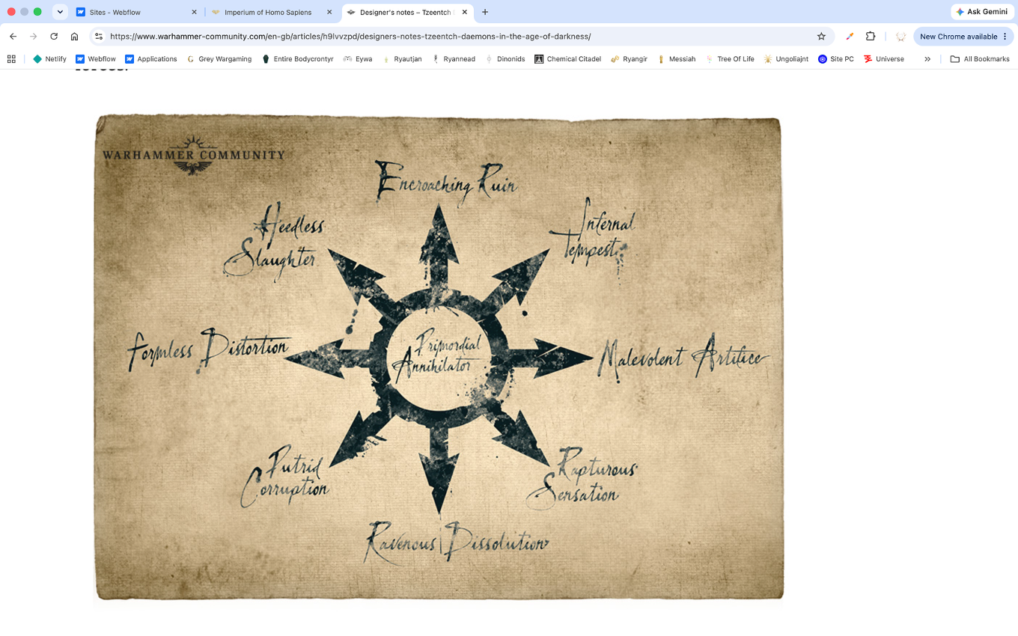
Task: Click the forward navigation arrow
Action: [33, 36]
